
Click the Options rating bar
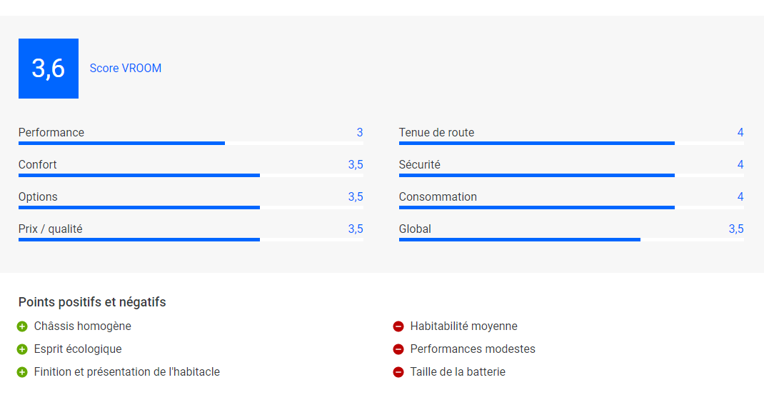pos(191,208)
